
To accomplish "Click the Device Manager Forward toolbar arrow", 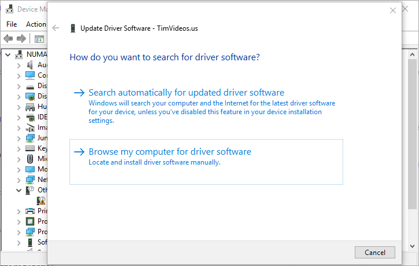I will (x=21, y=39).
